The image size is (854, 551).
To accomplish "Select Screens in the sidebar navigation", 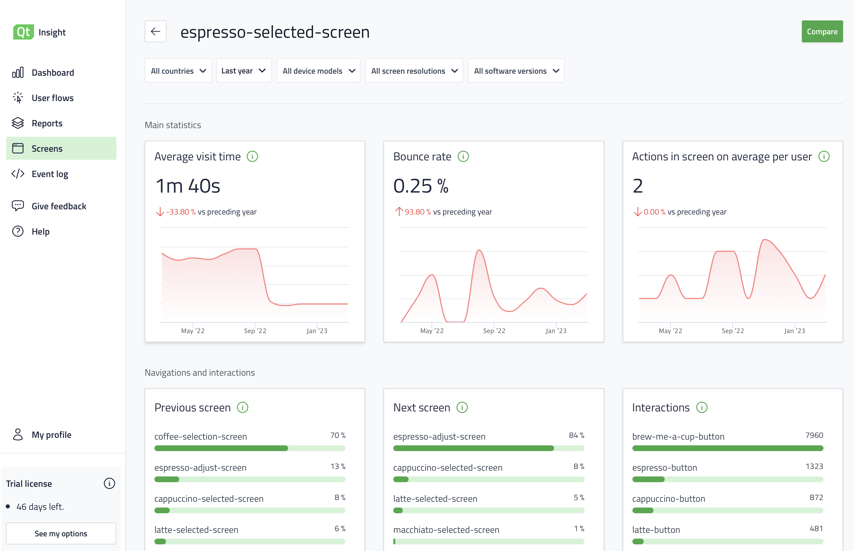I will [x=47, y=148].
